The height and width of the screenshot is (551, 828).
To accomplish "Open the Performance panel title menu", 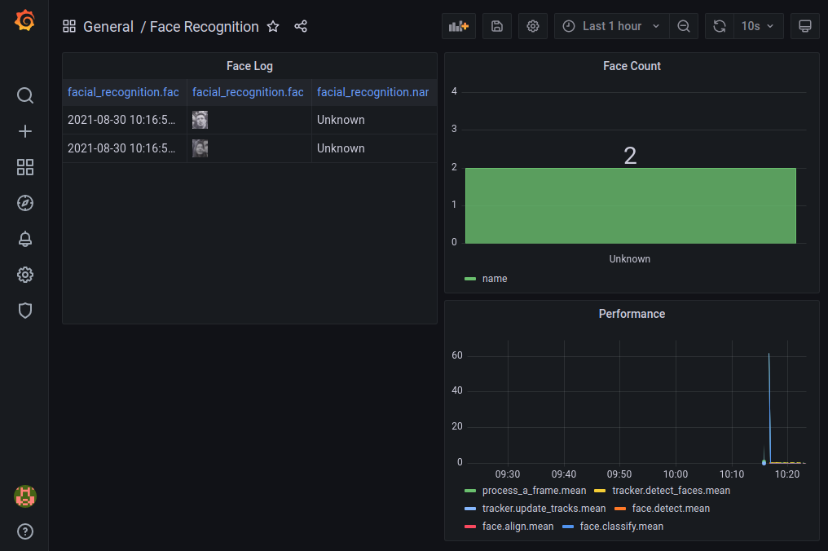I will 632,314.
